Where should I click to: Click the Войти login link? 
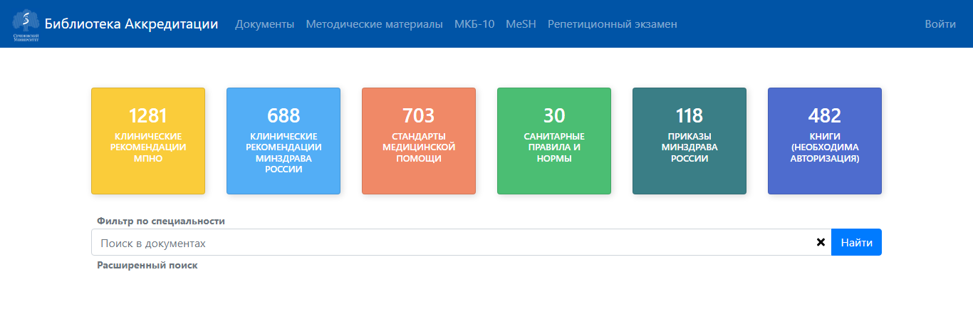[x=940, y=24]
